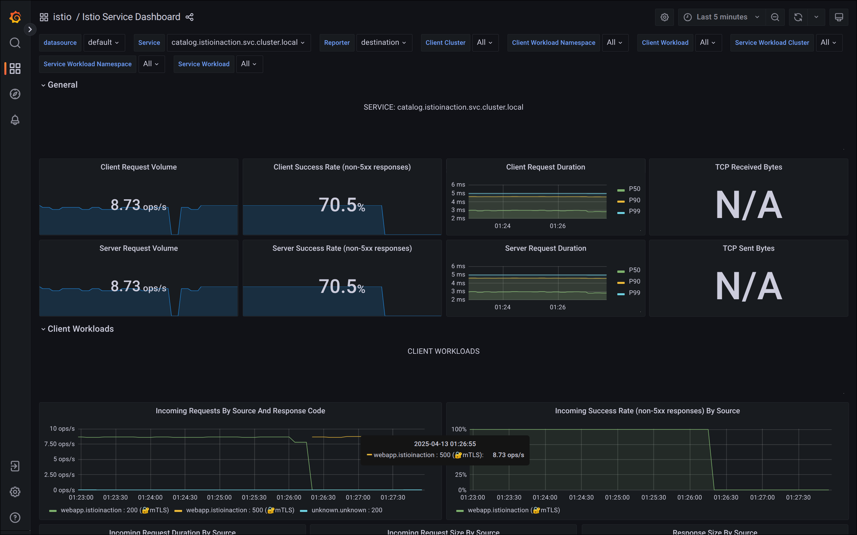Toggle P99 series in Server Request Duration
This screenshot has width=857, height=535.
[634, 293]
